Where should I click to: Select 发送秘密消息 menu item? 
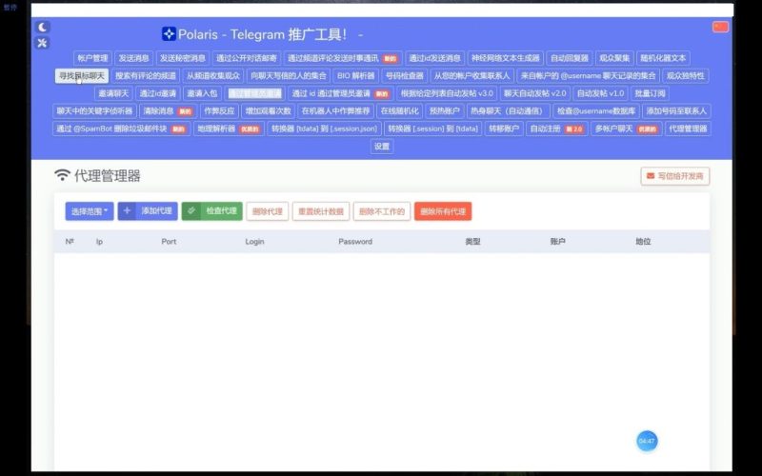[183, 58]
